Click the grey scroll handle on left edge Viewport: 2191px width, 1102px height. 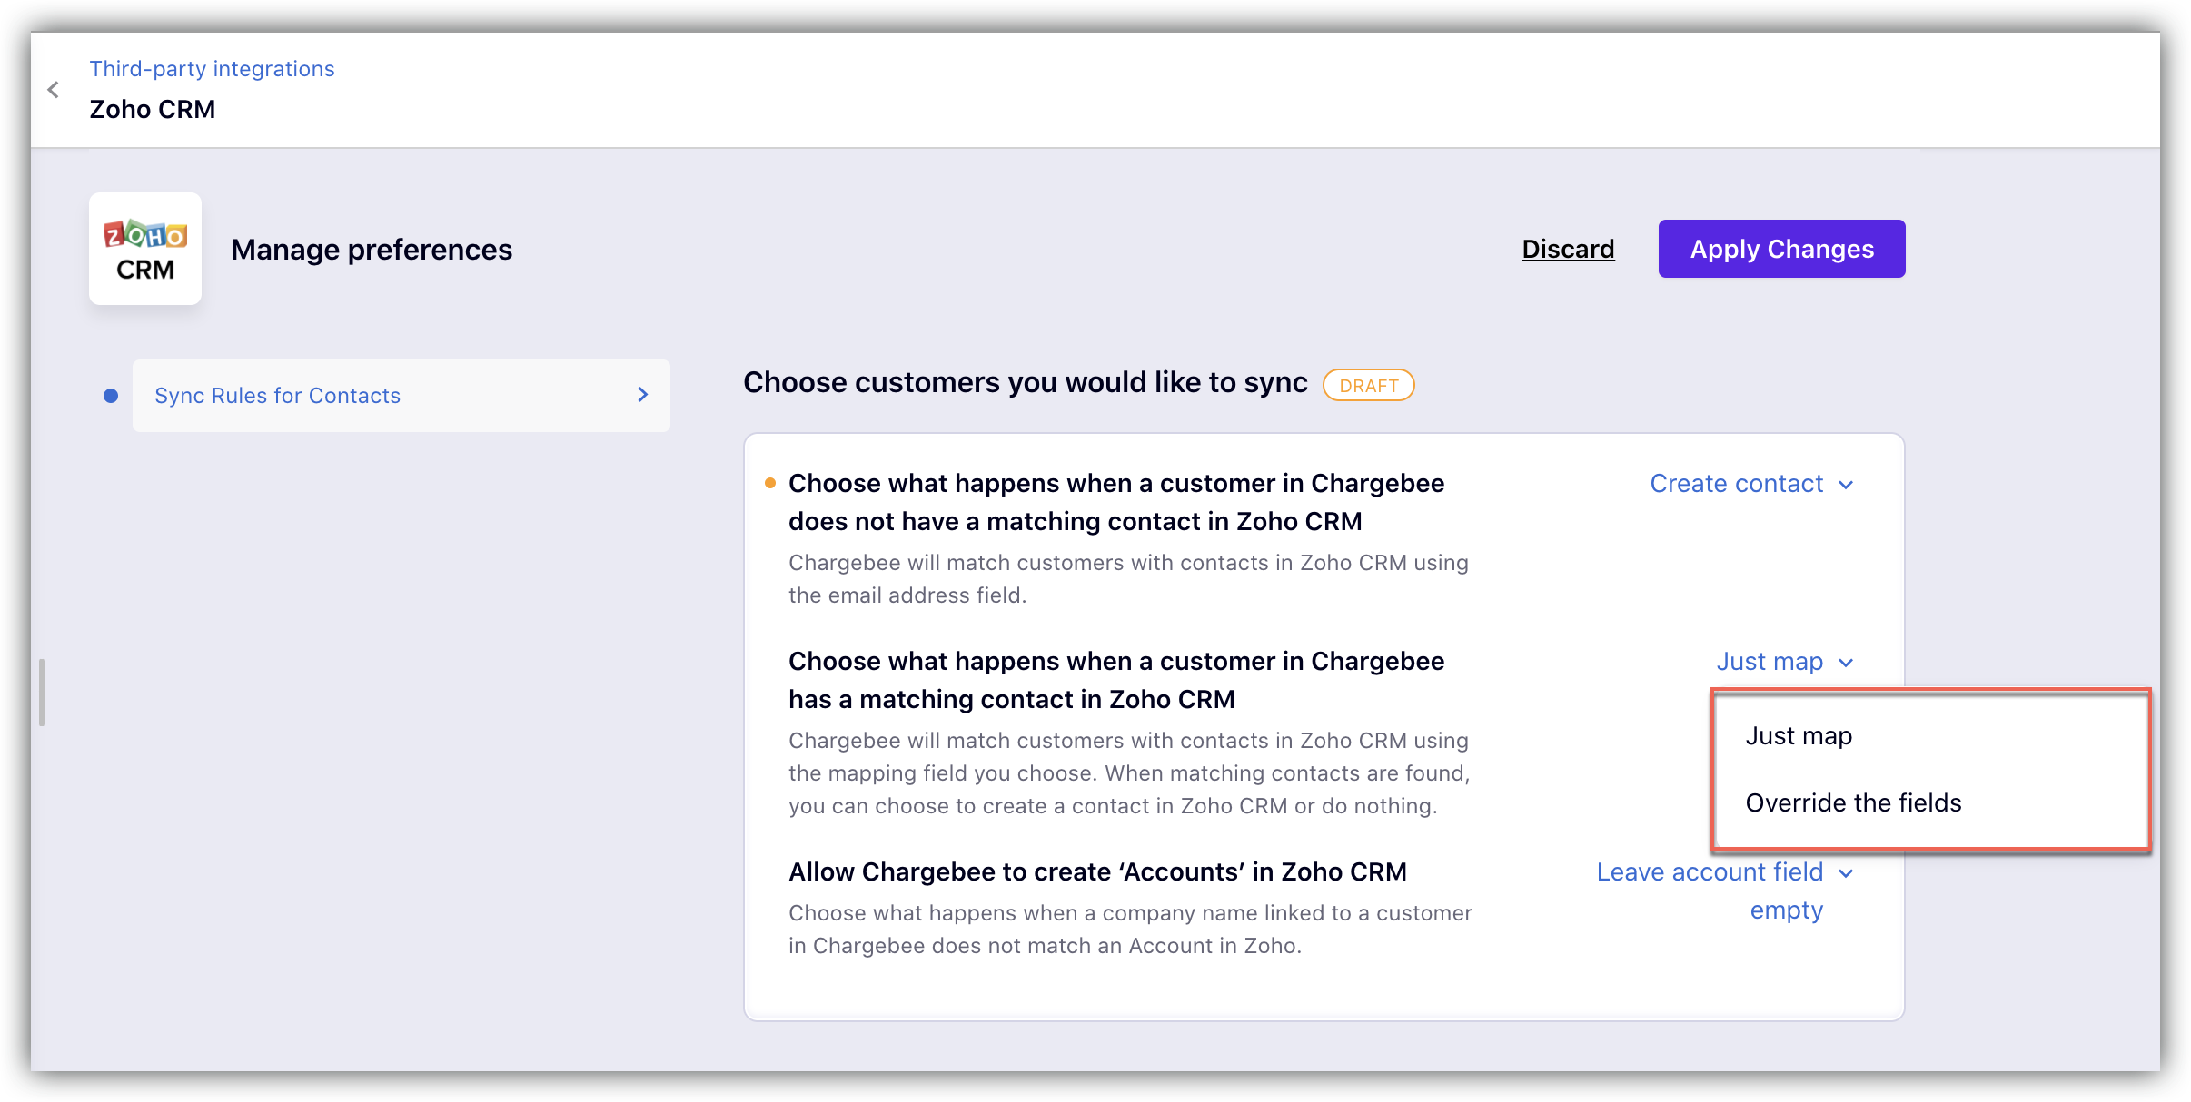tap(42, 692)
